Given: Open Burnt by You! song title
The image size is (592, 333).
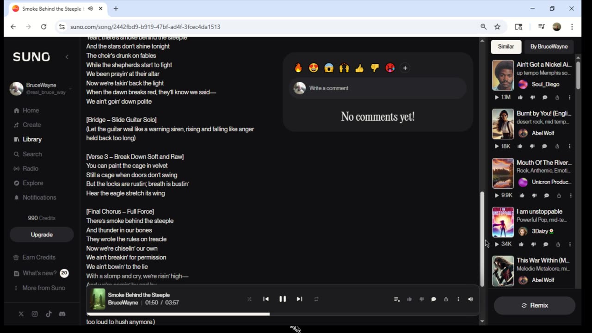Looking at the screenshot, I should click(x=544, y=113).
